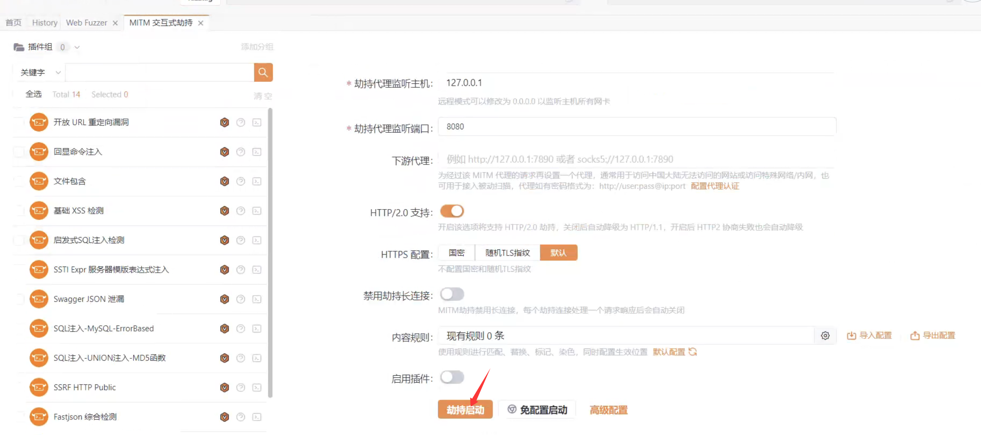Image resolution: width=981 pixels, height=435 pixels.
Task: Open 高级配置 advanced settings link
Action: 608,409
